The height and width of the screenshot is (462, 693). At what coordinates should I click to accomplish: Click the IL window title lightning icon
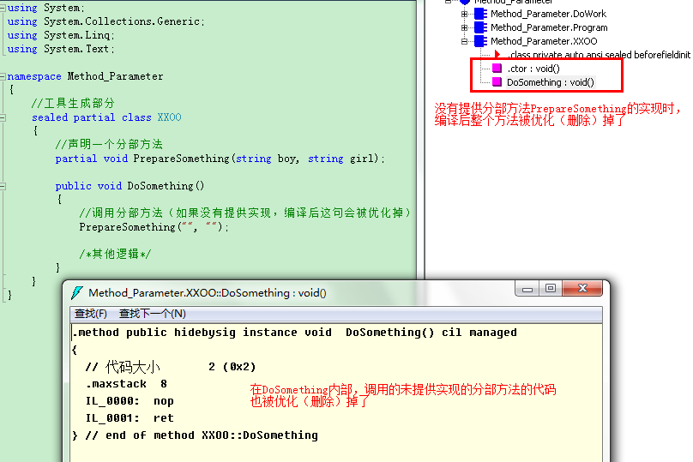coord(77,292)
